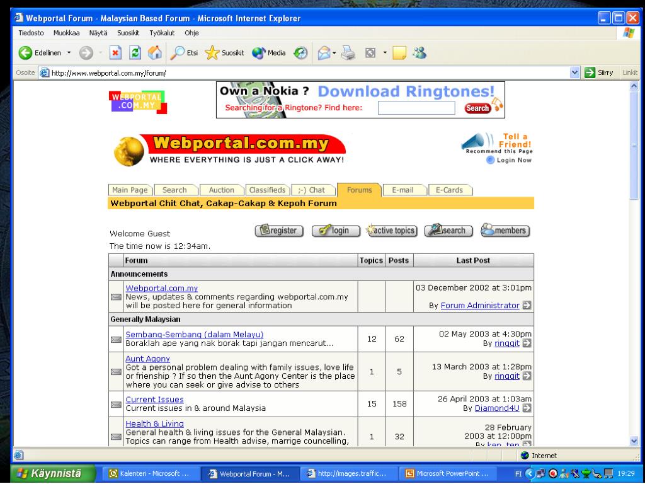Click the envelope icon in Aunt Agony row
Image resolution: width=645 pixels, height=484 pixels.
click(x=116, y=372)
